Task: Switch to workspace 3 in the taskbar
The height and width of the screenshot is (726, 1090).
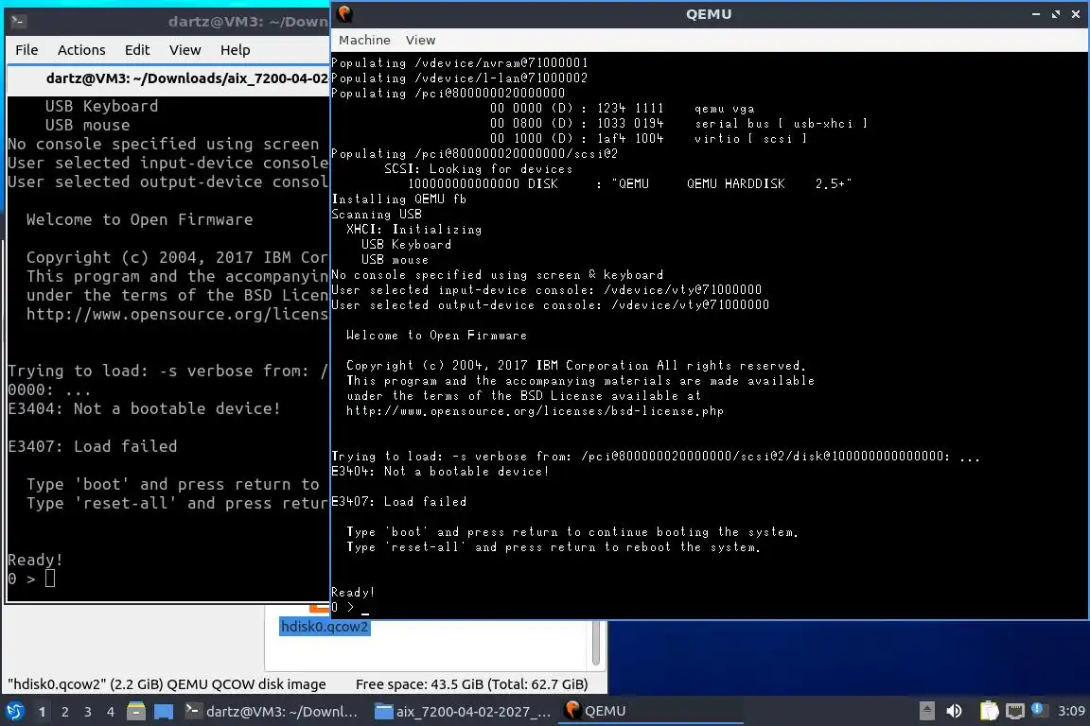Action: tap(88, 712)
